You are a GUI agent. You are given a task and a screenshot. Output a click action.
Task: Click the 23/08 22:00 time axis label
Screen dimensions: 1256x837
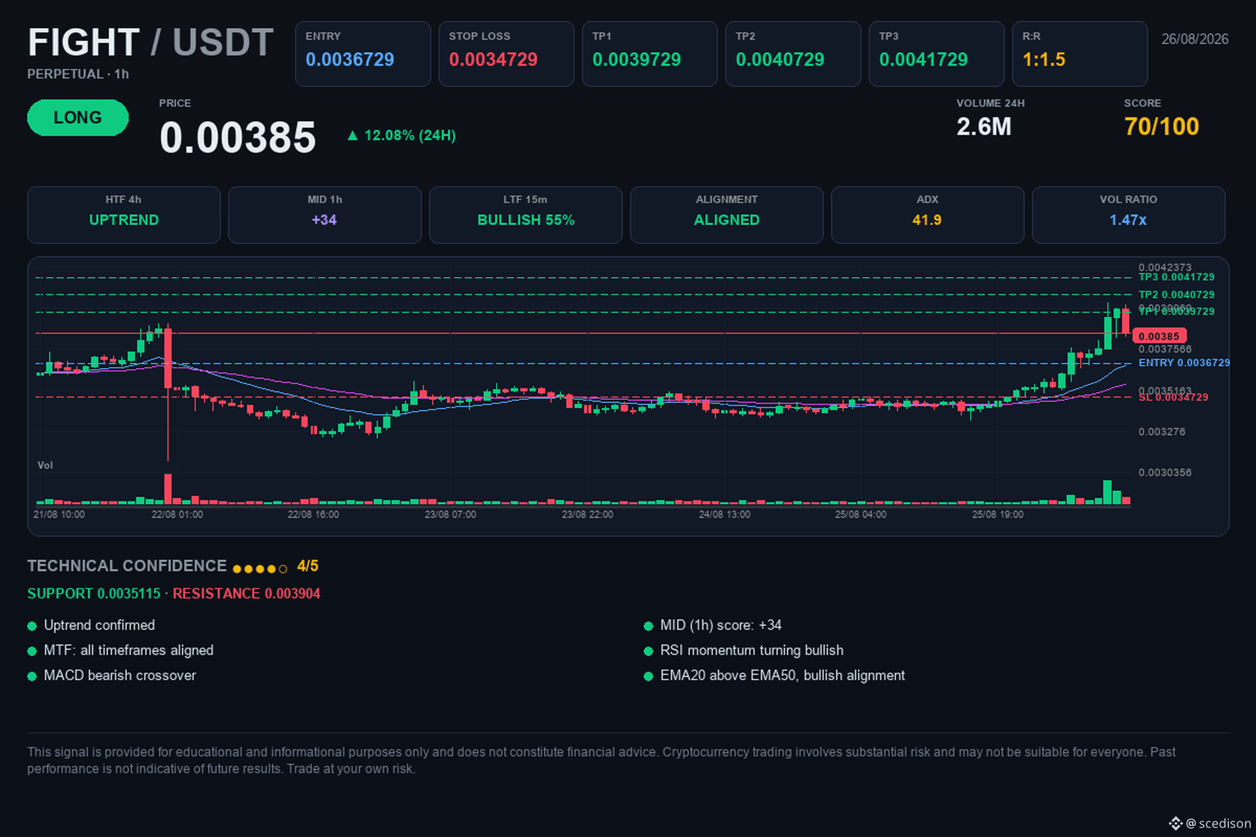[587, 515]
